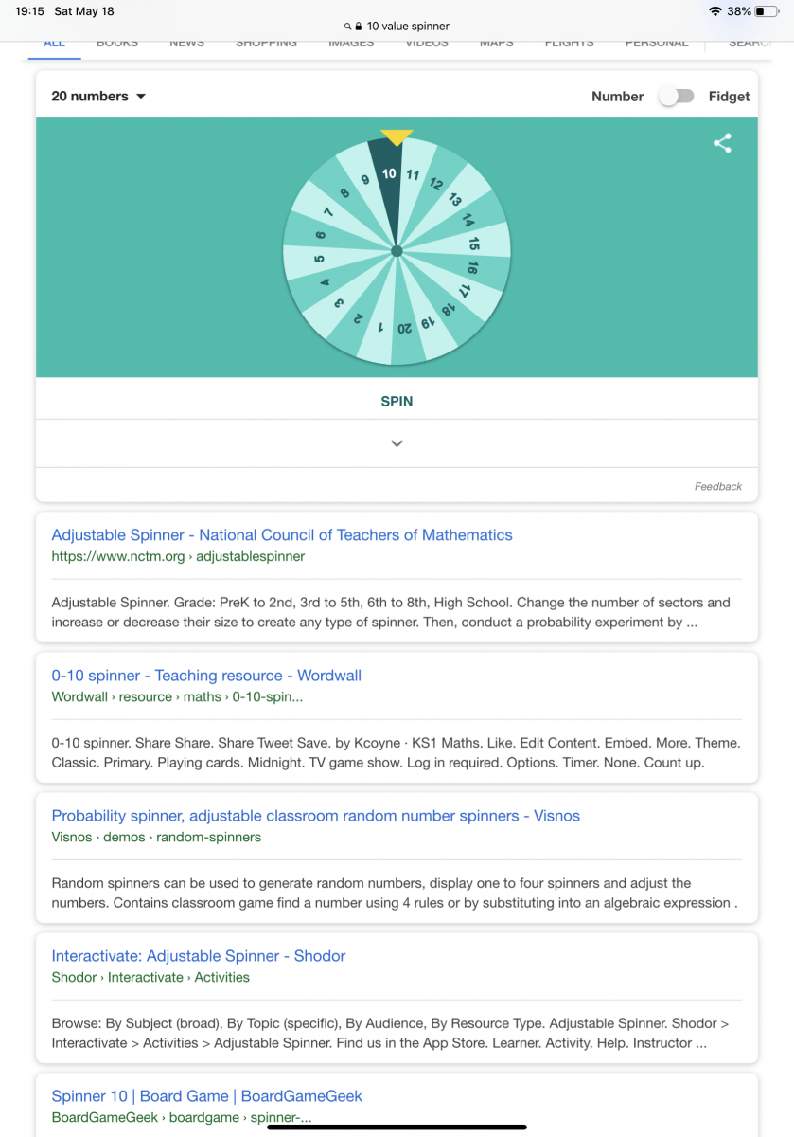Tap the lock icon in address bar
Image resolution: width=794 pixels, height=1137 pixels.
359,27
